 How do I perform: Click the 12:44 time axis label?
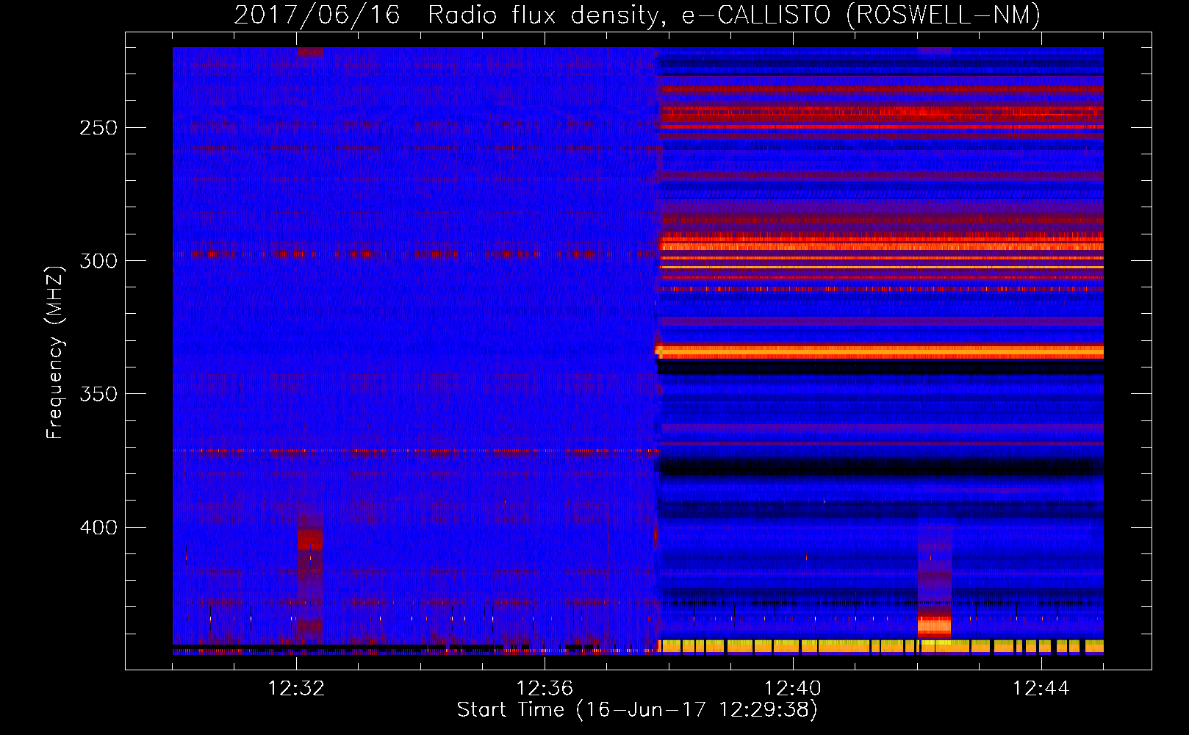coord(1041,689)
